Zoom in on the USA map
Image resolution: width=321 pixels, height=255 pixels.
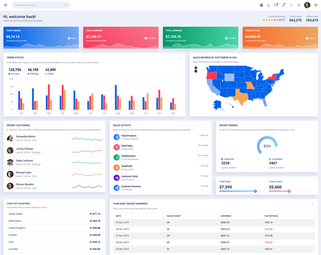pos(196,67)
